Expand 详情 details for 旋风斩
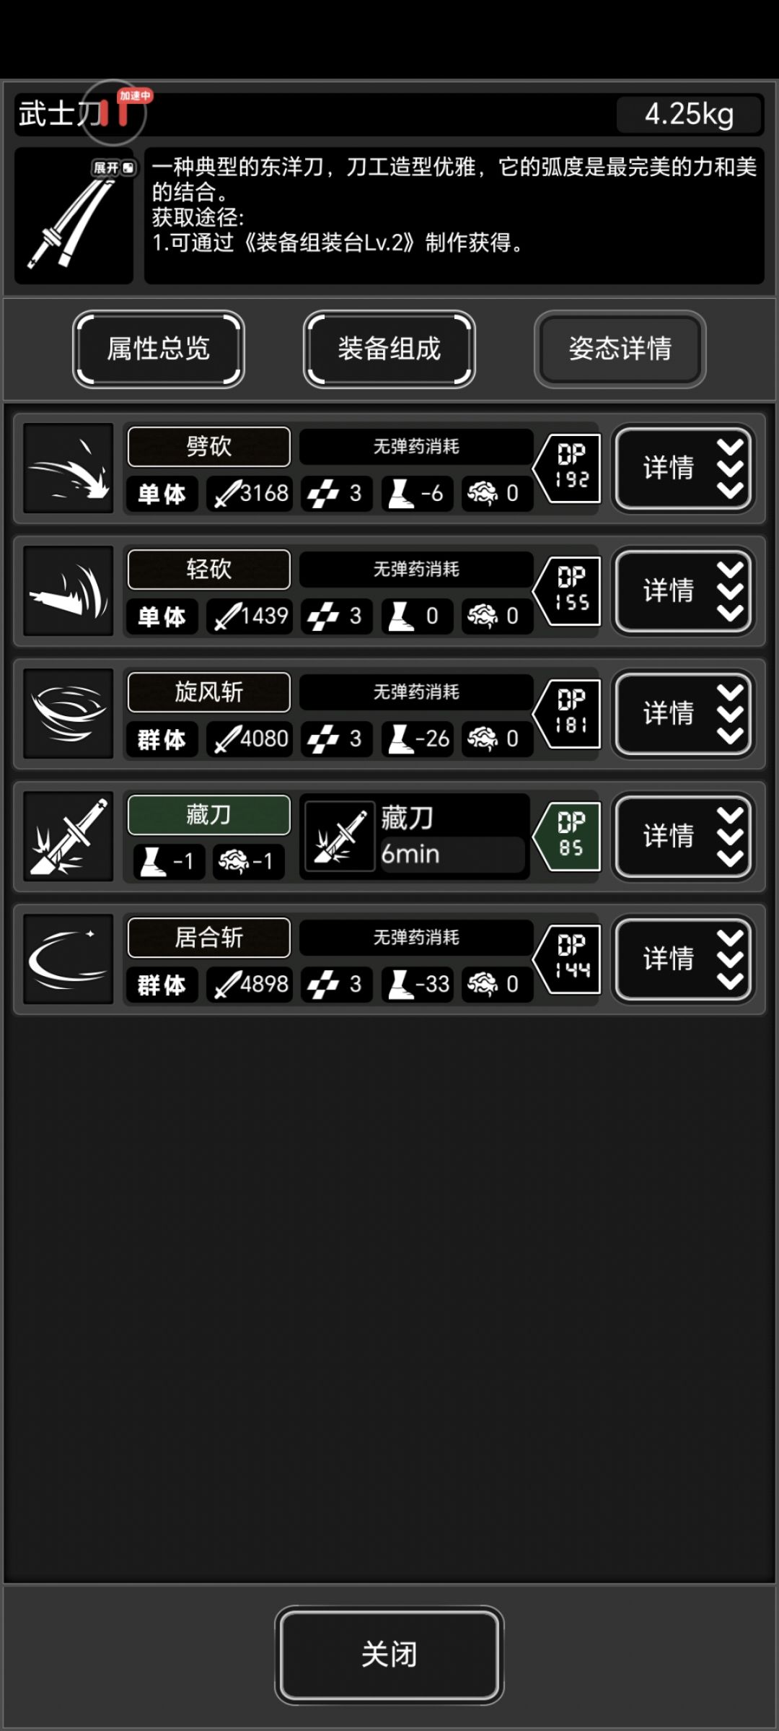779x1731 pixels. click(683, 714)
